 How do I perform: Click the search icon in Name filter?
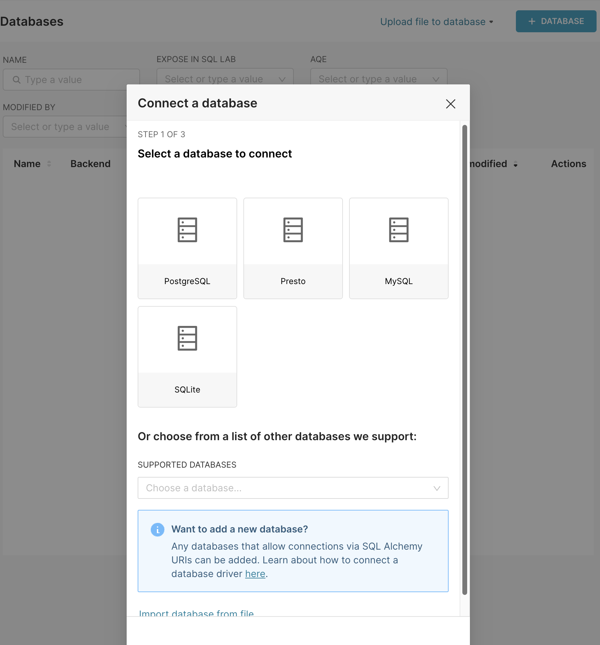(16, 80)
